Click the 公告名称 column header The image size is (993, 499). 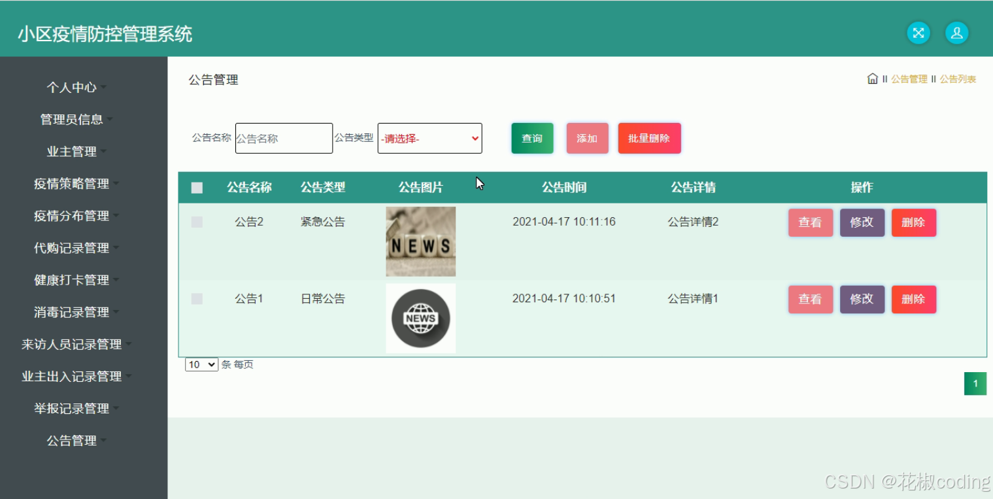click(x=249, y=188)
